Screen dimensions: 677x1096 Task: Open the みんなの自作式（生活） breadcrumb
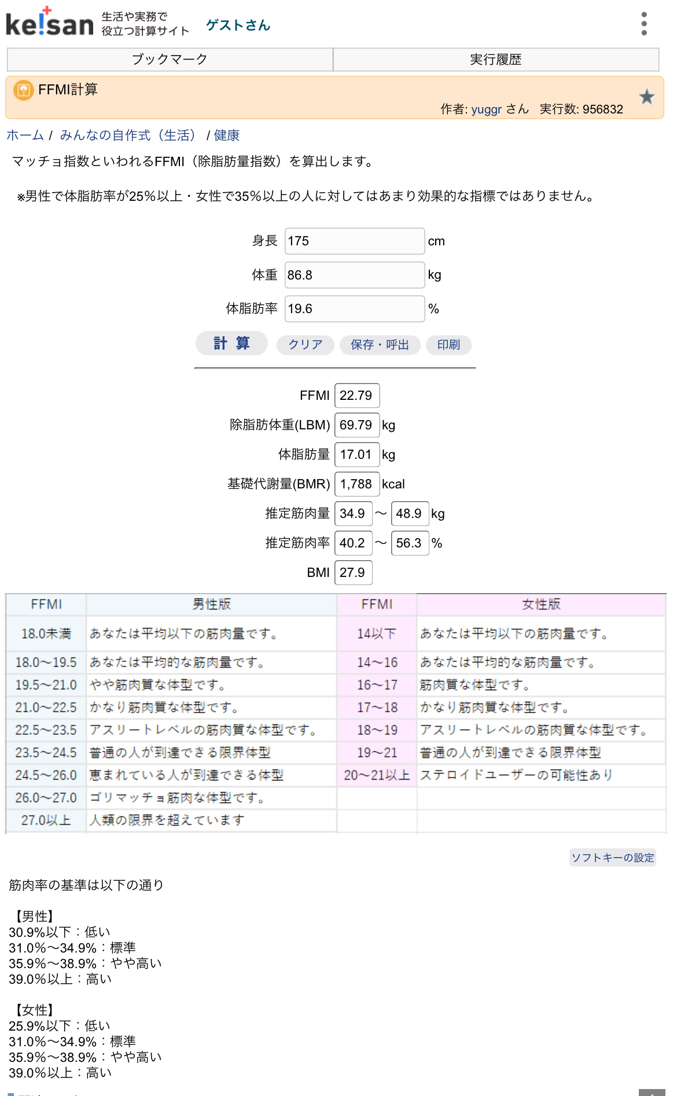pos(128,135)
